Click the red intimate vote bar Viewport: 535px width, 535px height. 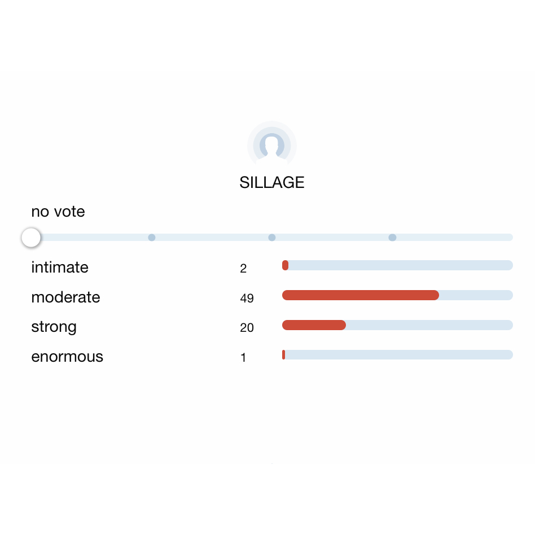pyautogui.click(x=286, y=265)
